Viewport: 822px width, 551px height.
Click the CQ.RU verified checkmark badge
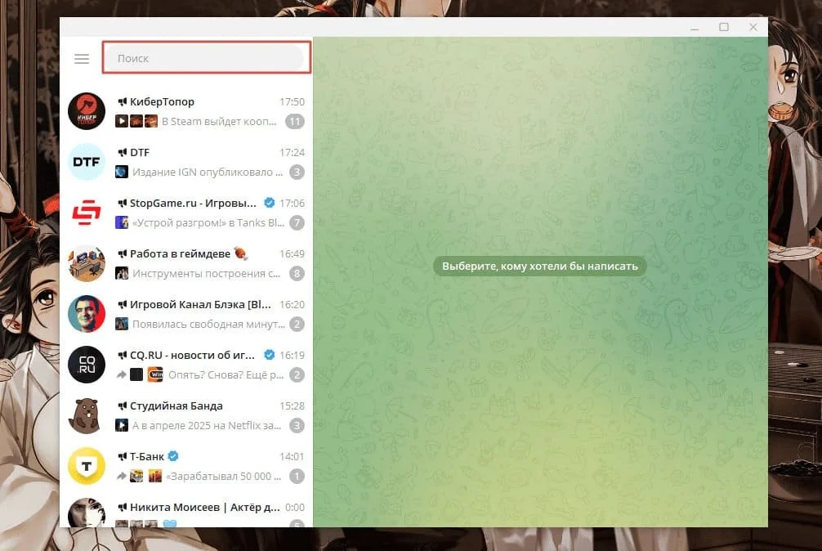270,355
